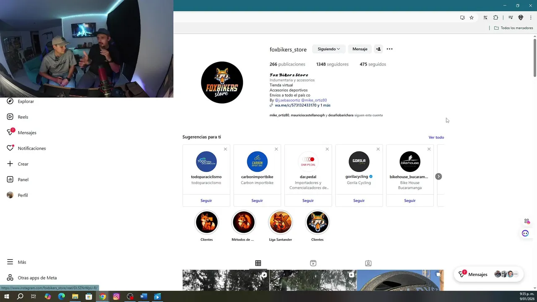Screen dimensions: 537x302
Task: Follow carbonimportbike with Seguir
Action: point(257,200)
